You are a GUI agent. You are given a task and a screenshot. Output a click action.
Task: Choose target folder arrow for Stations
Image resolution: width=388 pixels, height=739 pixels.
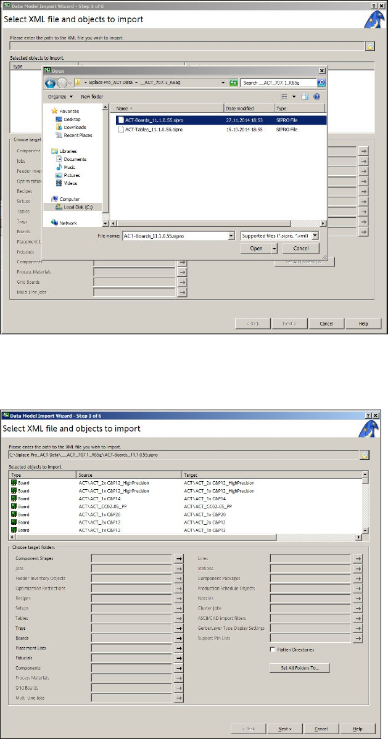click(x=358, y=568)
